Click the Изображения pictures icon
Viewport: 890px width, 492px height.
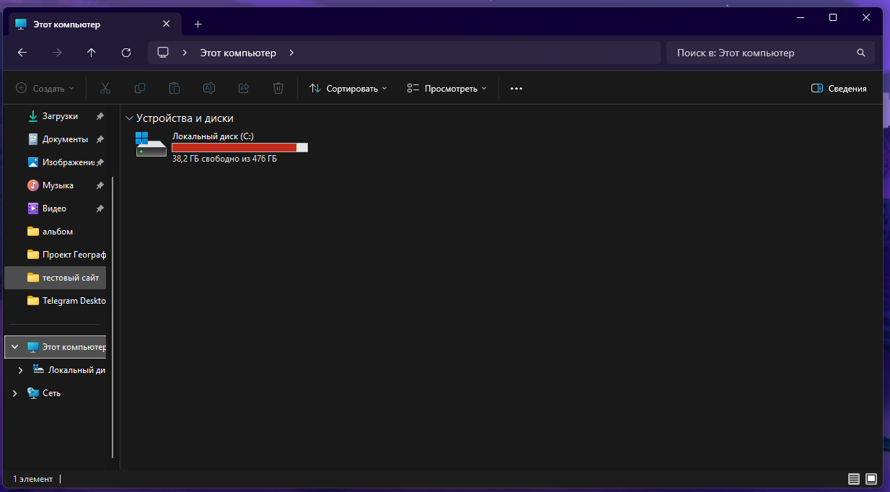32,162
